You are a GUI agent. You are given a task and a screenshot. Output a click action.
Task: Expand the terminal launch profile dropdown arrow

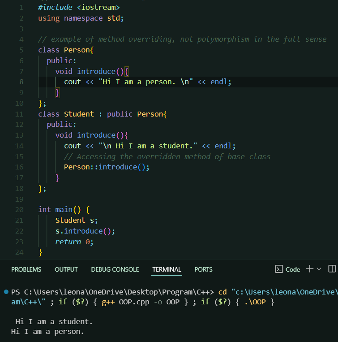pos(319,269)
